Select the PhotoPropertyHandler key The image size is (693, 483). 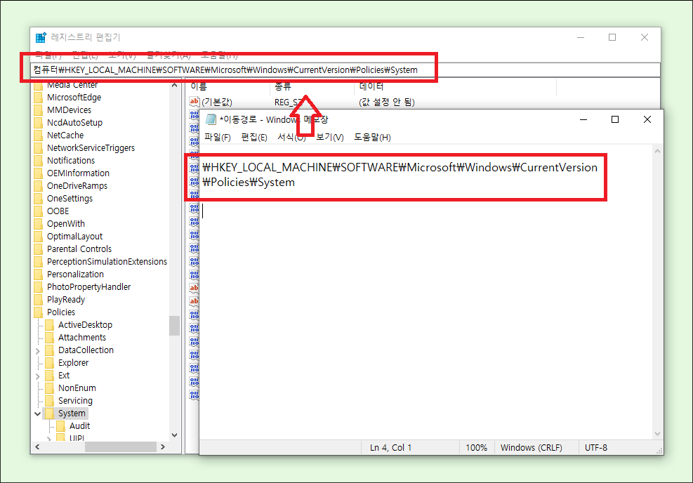[x=89, y=287]
